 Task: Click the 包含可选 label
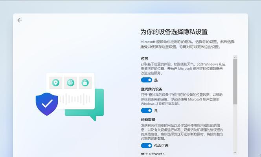[x=161, y=146]
